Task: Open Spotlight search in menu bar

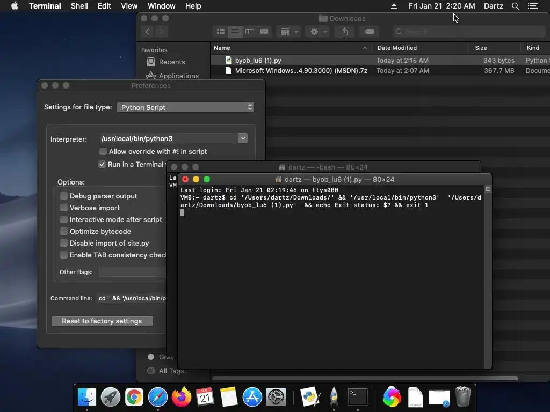Action: point(515,6)
